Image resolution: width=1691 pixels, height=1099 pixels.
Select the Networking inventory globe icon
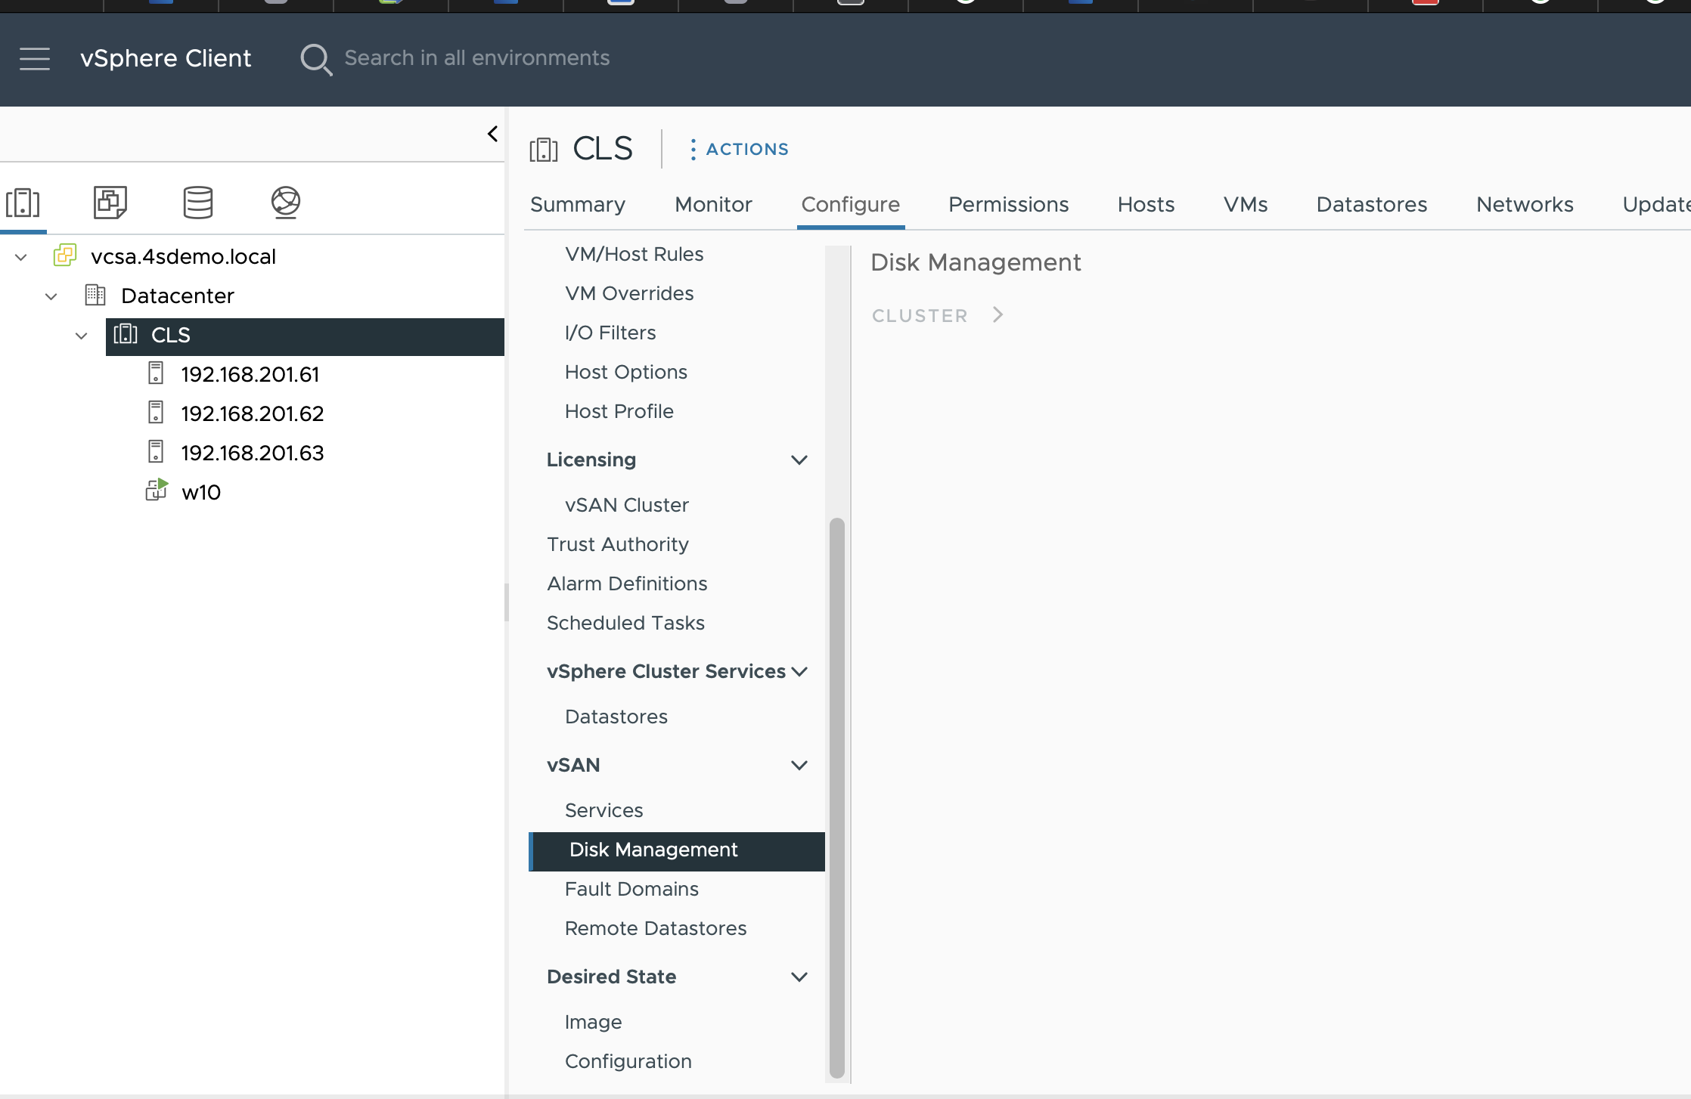coord(285,203)
